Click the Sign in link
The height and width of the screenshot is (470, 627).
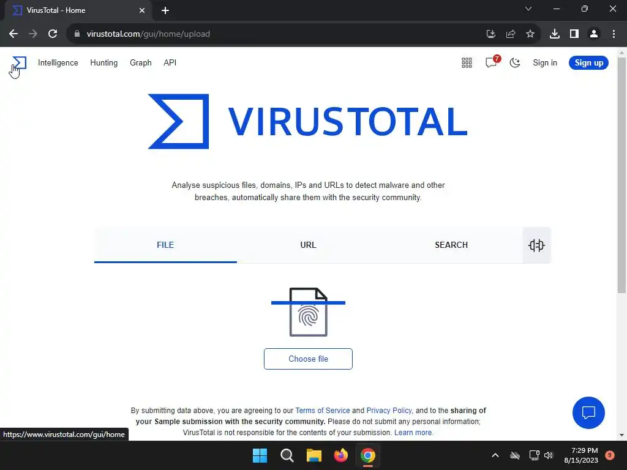[x=544, y=63]
